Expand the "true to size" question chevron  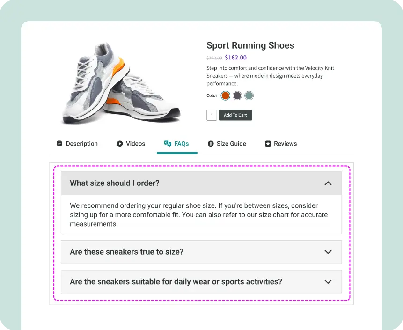tap(328, 252)
